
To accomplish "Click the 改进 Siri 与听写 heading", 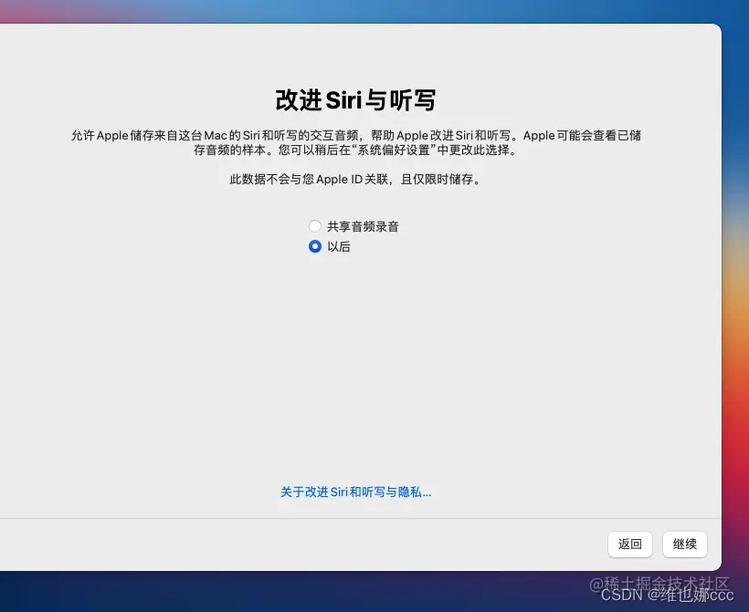I will click(355, 100).
